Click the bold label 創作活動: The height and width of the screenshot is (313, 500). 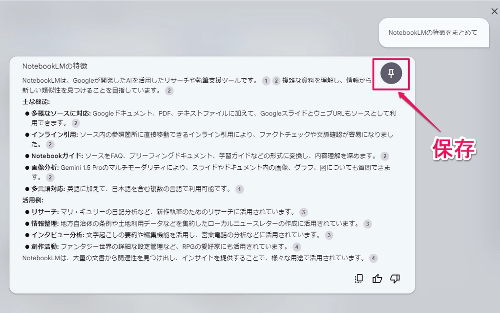tap(45, 246)
